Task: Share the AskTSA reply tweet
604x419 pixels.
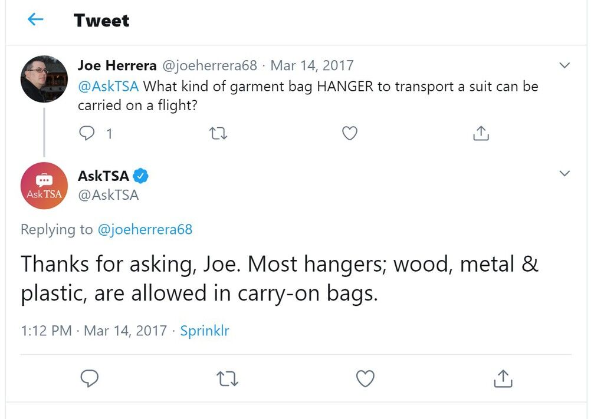Action: 503,378
